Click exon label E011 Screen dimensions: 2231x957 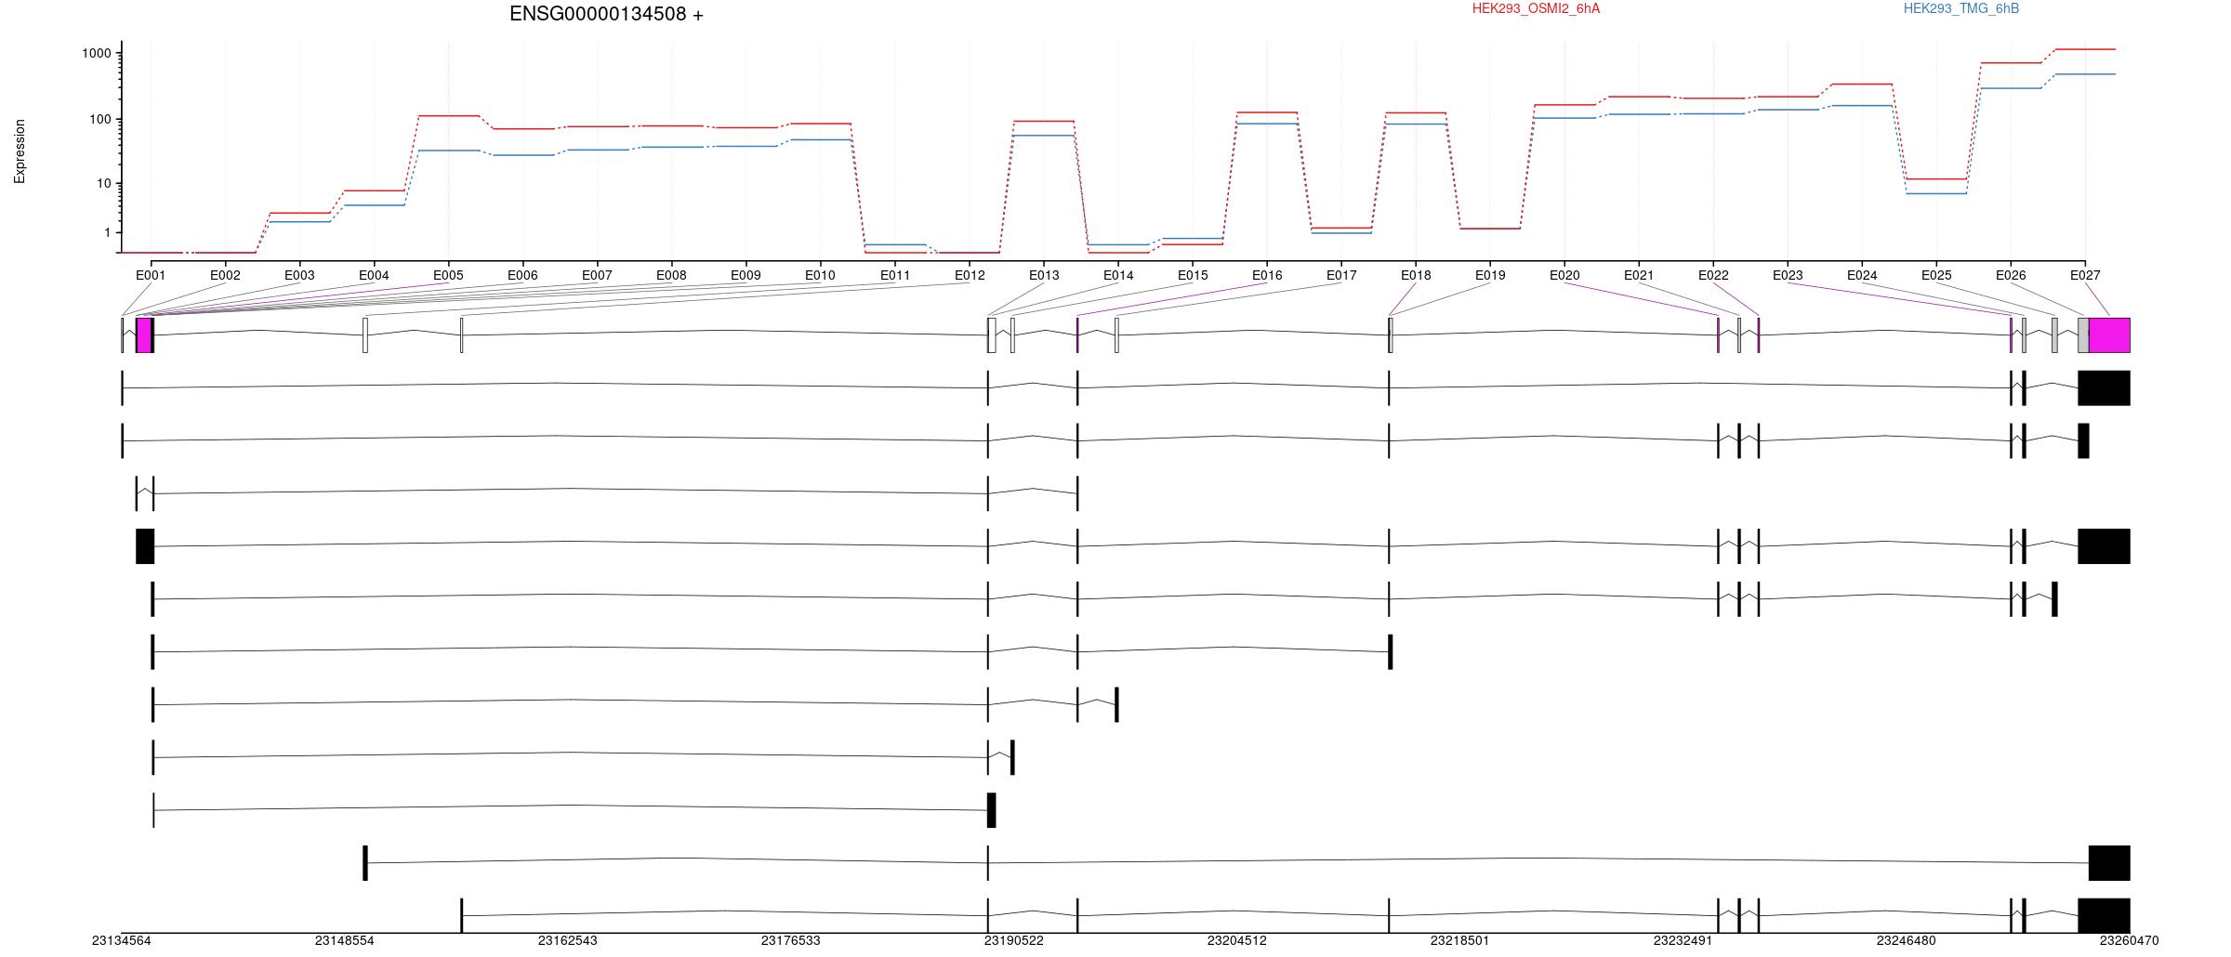[895, 275]
